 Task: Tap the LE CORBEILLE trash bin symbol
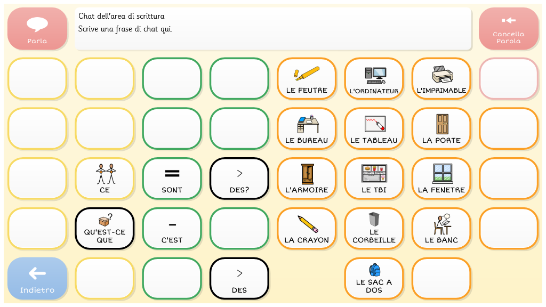pos(374,229)
